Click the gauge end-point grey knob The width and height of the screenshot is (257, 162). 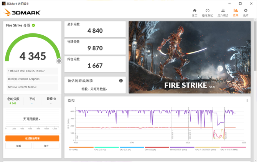click(59, 61)
